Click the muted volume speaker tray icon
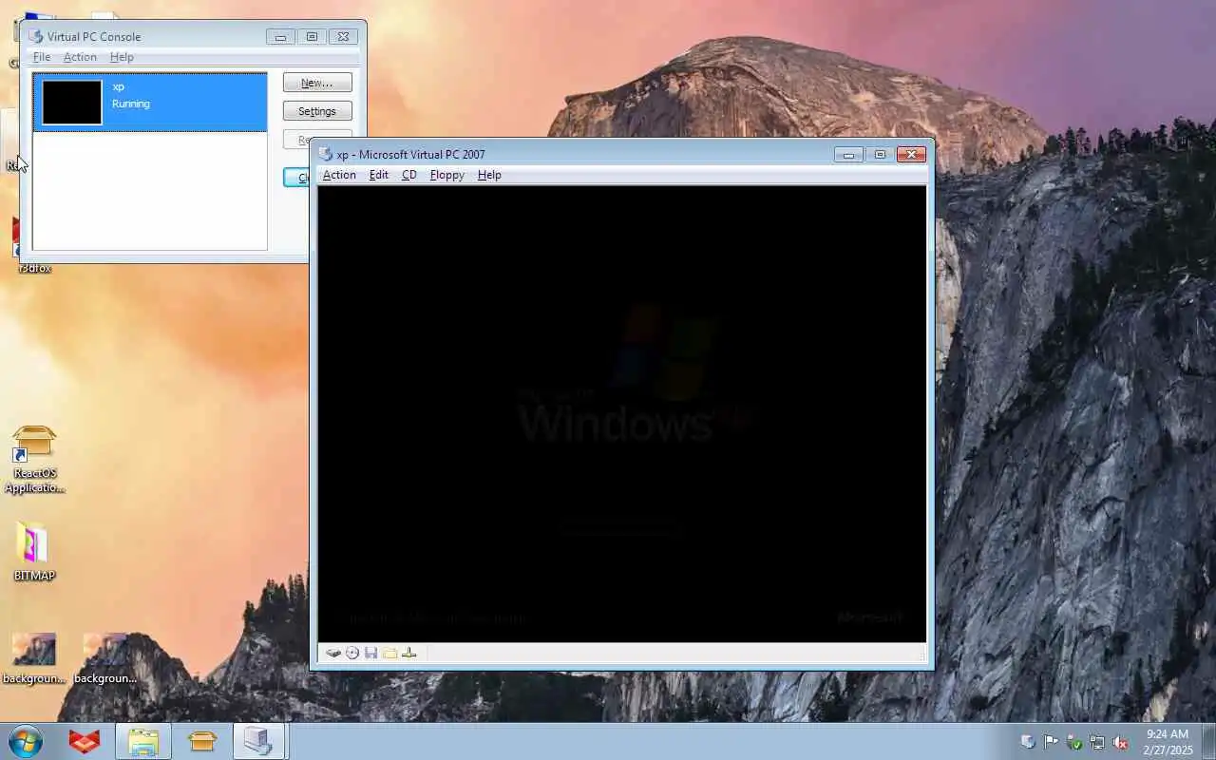1216x760 pixels. pyautogui.click(x=1120, y=742)
